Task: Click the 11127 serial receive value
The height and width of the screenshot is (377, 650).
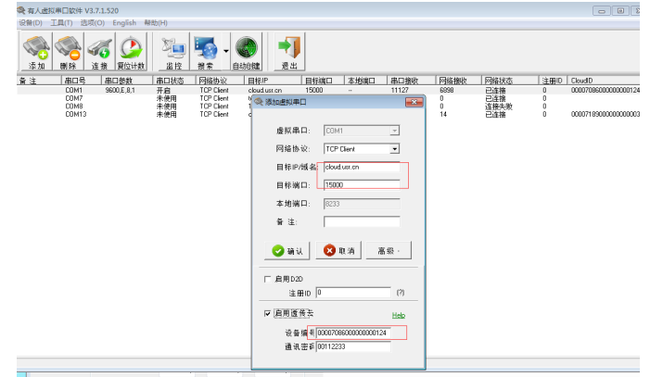Action: pos(400,90)
